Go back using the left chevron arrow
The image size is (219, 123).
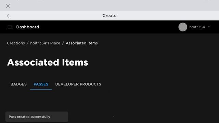point(8,16)
